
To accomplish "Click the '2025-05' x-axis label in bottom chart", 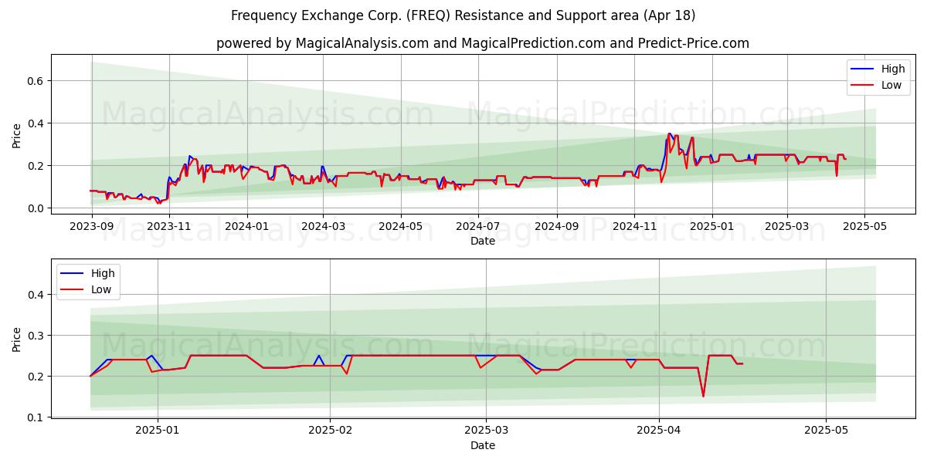I will pos(826,432).
